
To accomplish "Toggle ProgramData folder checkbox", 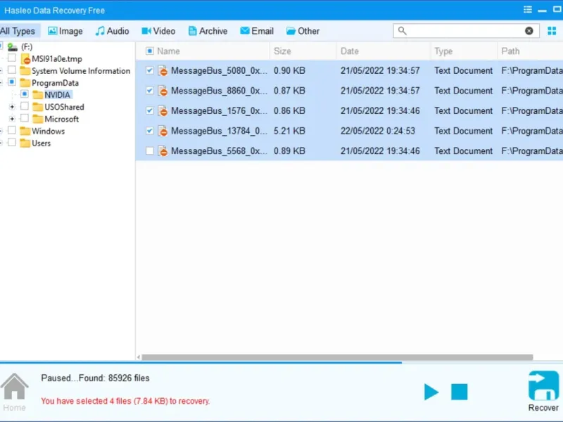I will [x=12, y=82].
